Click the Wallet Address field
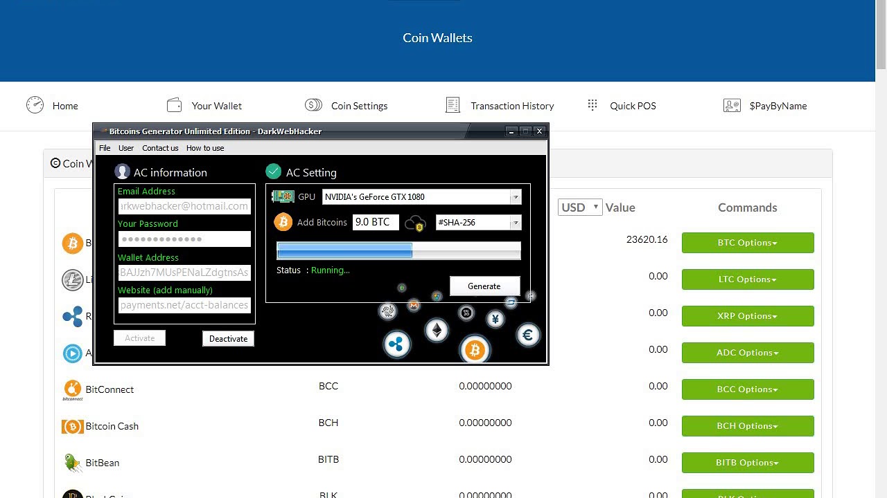This screenshot has height=498, width=887. (184, 273)
